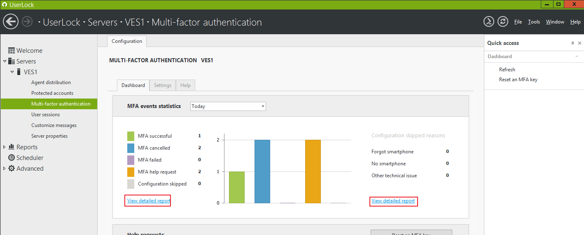Select Welcome in the sidebar
584x235 pixels.
(29, 51)
